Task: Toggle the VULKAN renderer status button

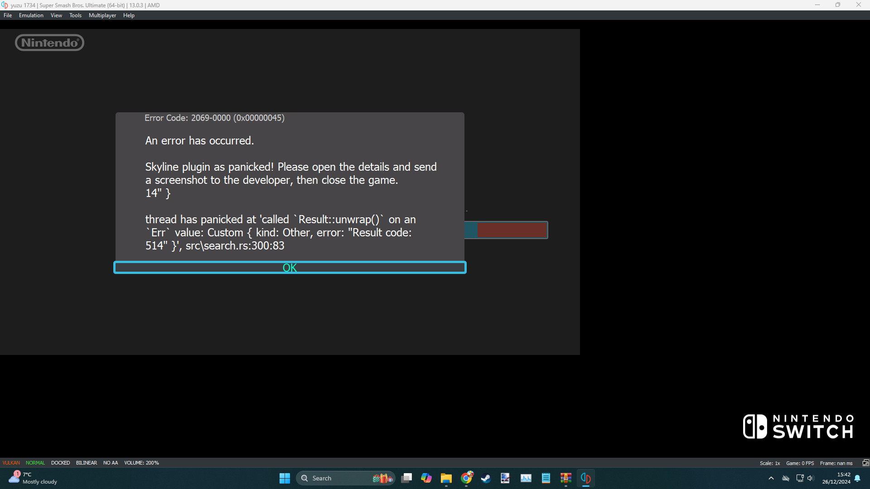Action: [x=11, y=463]
